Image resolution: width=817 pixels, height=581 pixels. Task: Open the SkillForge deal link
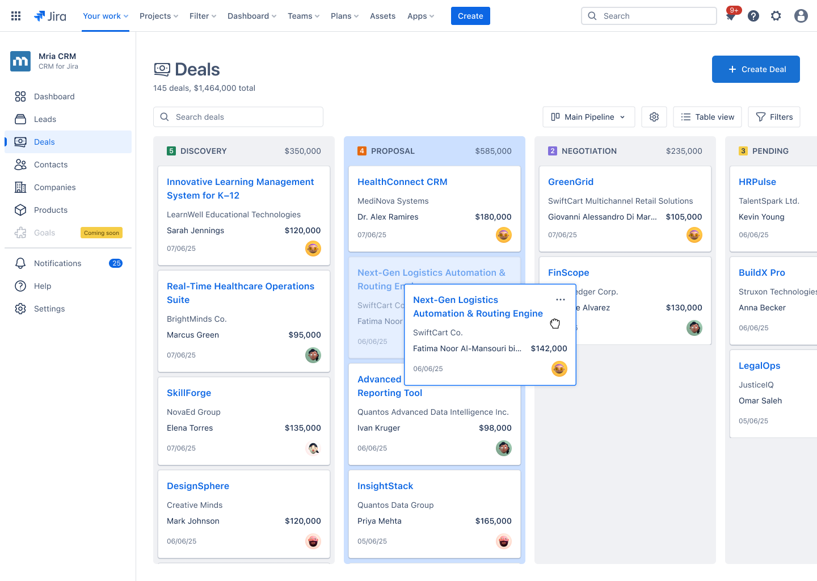[189, 393]
